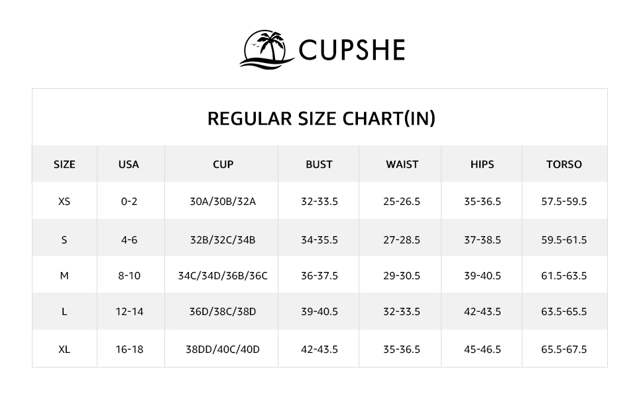643x398 pixels.
Task: Select the WAIST column header
Action: pos(402,165)
